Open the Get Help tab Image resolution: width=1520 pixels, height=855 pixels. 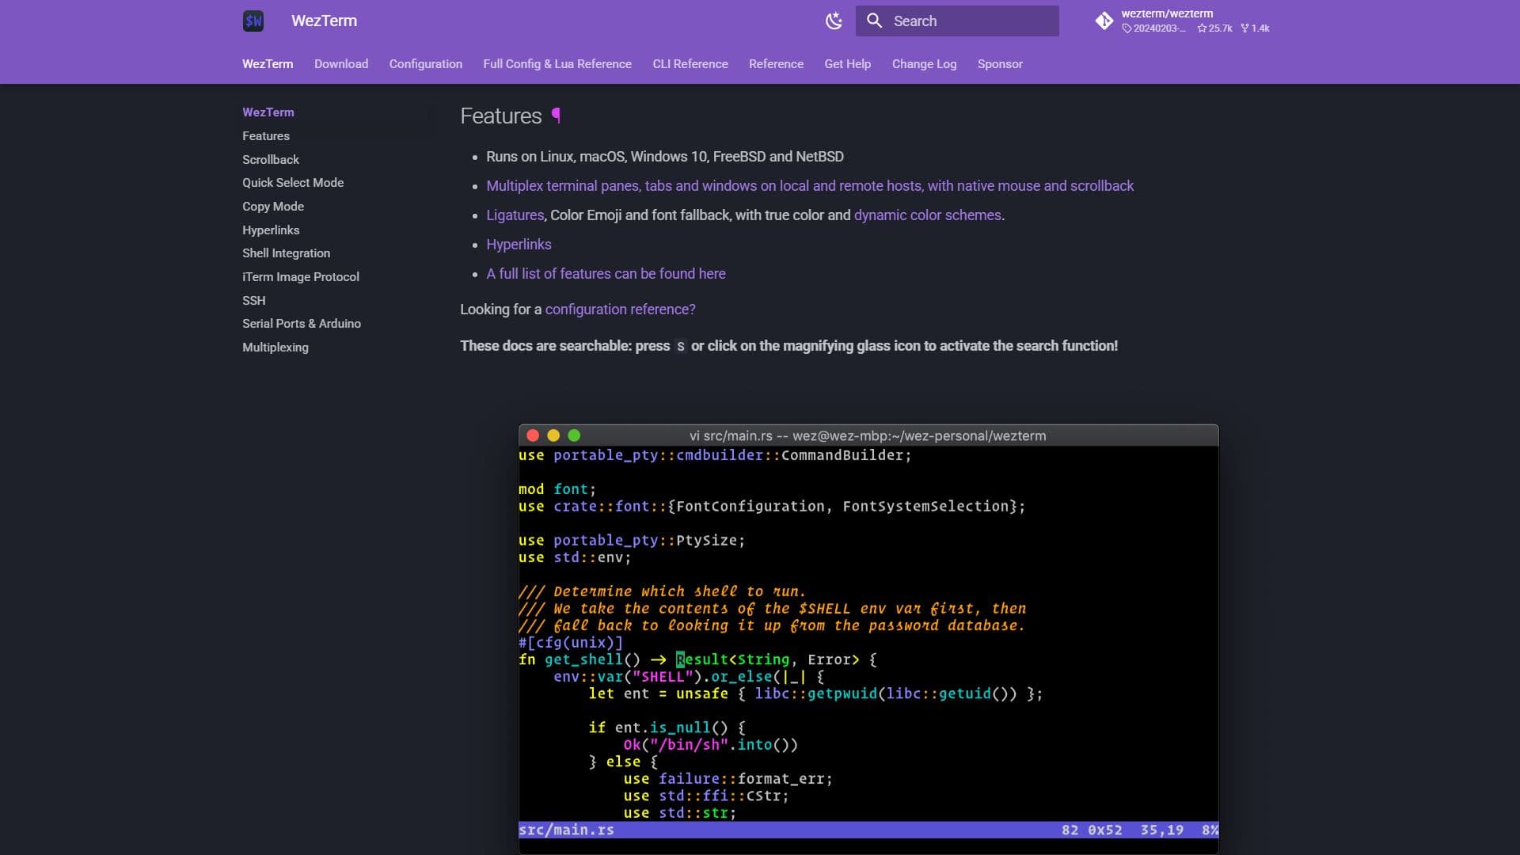(x=848, y=64)
